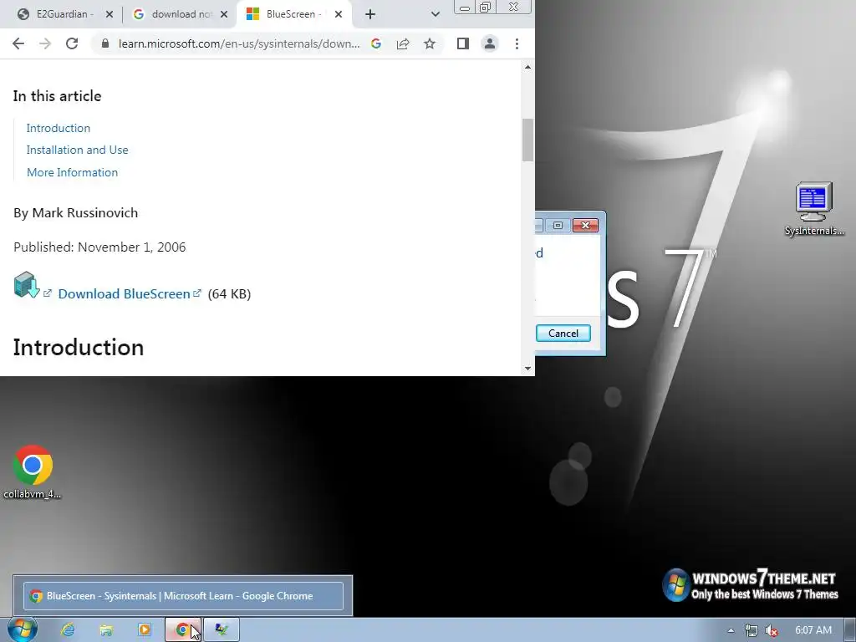Open the Chrome three-dot menu
Image resolution: width=856 pixels, height=642 pixels.
tap(517, 43)
